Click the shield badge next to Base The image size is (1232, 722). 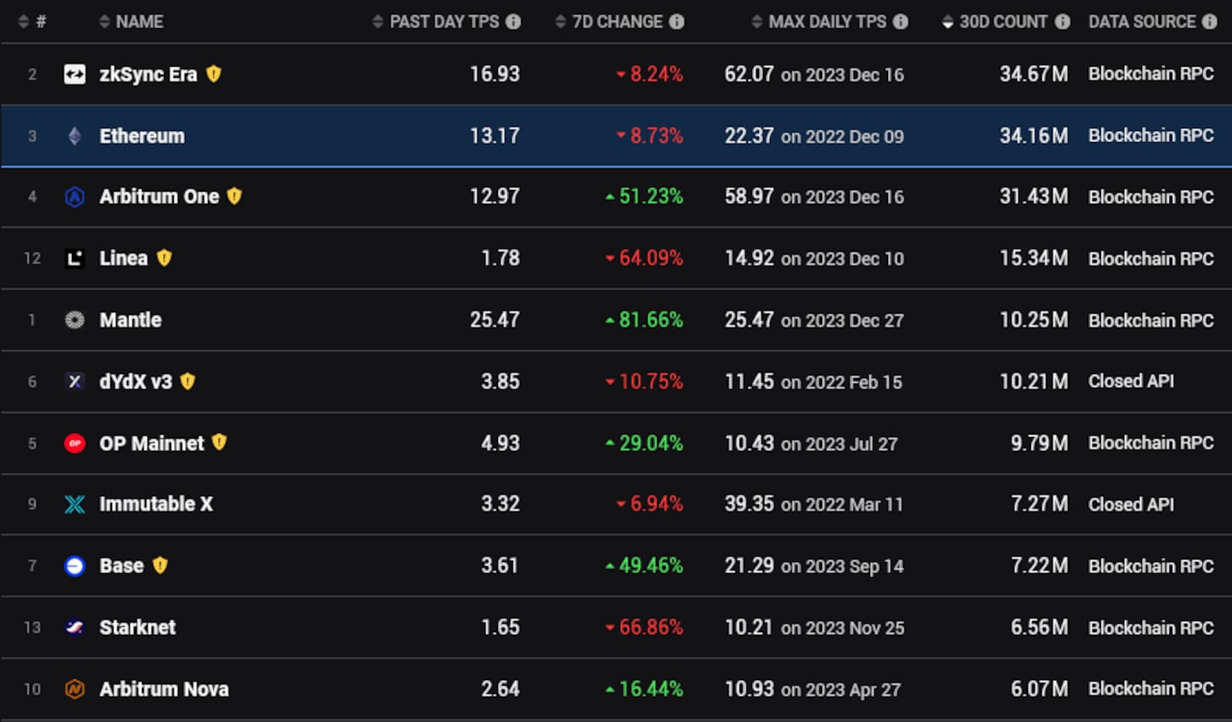pyautogui.click(x=160, y=565)
